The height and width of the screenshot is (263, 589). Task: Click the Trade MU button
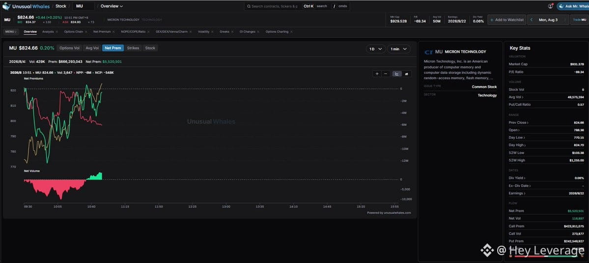tap(580, 20)
